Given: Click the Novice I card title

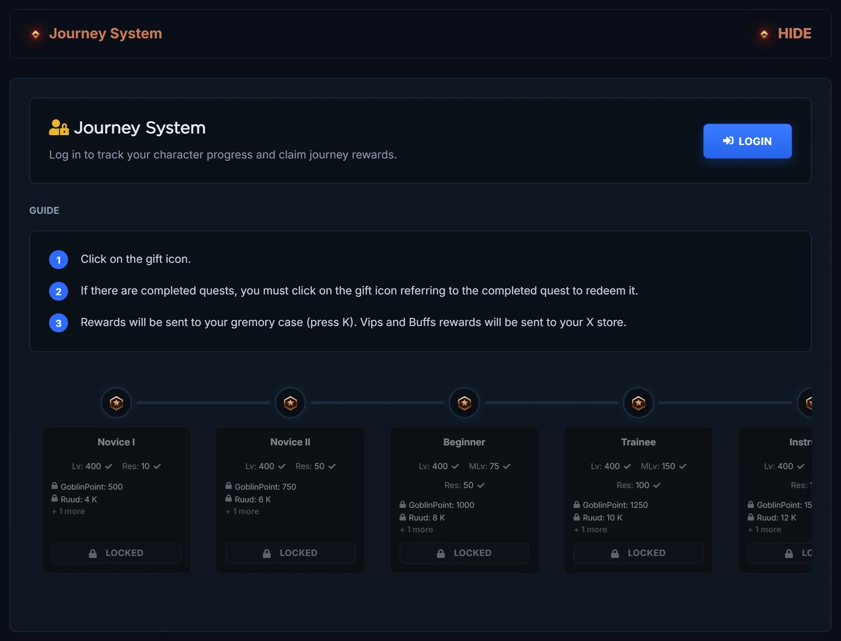Looking at the screenshot, I should coord(117,442).
